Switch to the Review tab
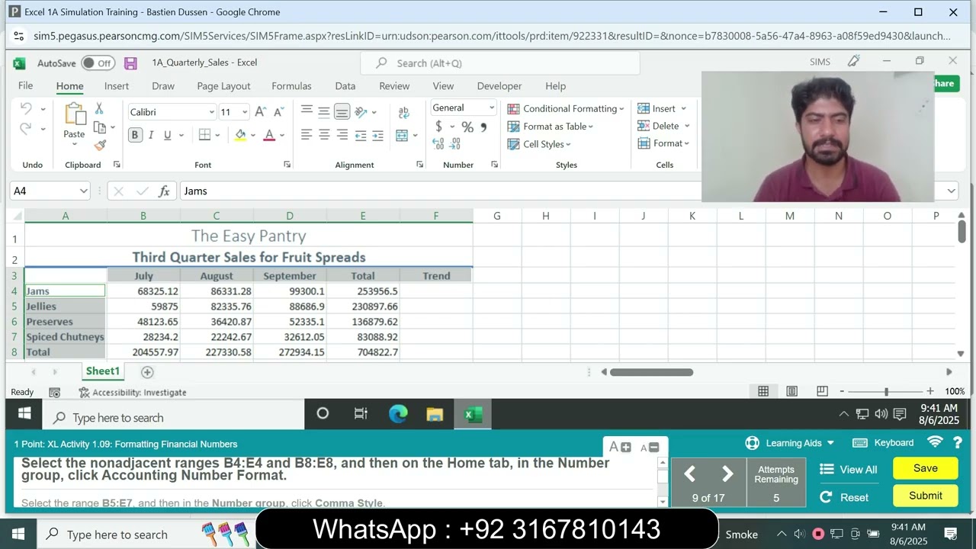The height and width of the screenshot is (549, 976). click(x=394, y=86)
